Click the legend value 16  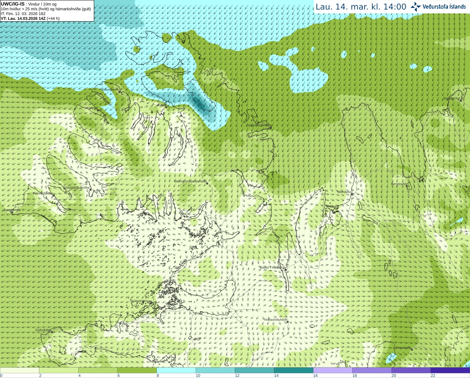(315, 375)
